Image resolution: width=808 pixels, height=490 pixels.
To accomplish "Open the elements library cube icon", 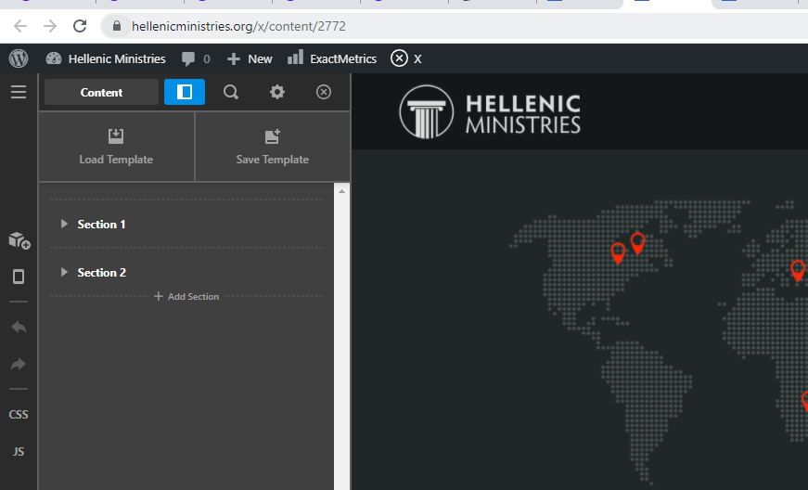I will click(x=19, y=240).
